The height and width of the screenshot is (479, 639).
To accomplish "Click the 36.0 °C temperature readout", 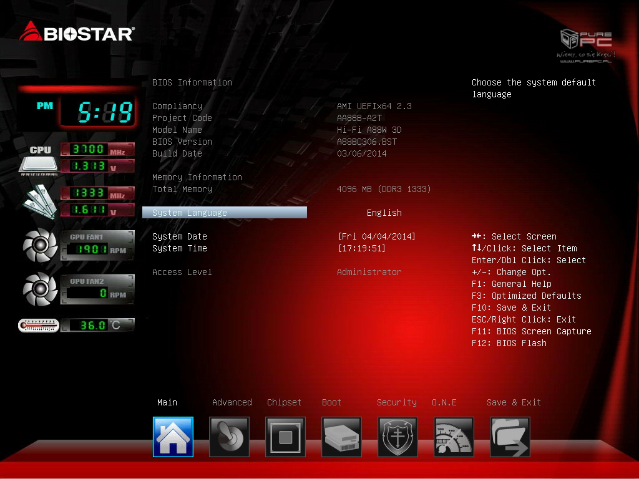I will click(97, 325).
